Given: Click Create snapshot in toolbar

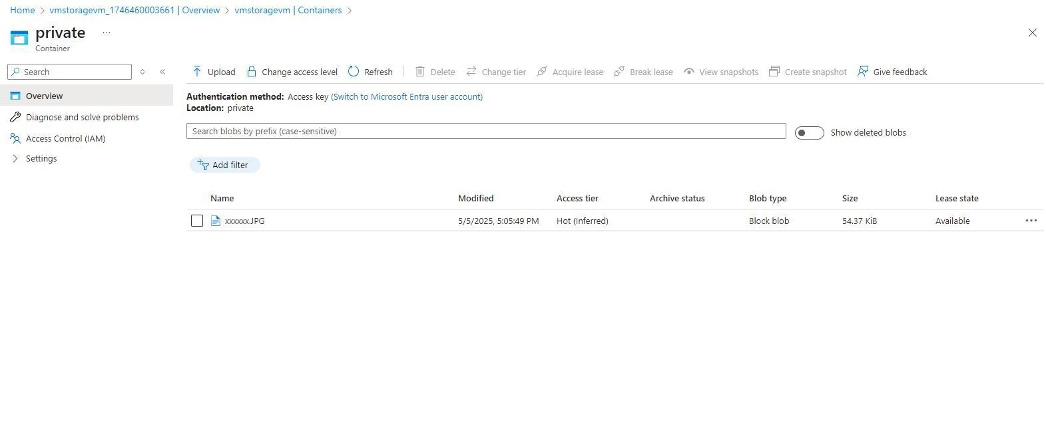Looking at the screenshot, I should [x=808, y=72].
